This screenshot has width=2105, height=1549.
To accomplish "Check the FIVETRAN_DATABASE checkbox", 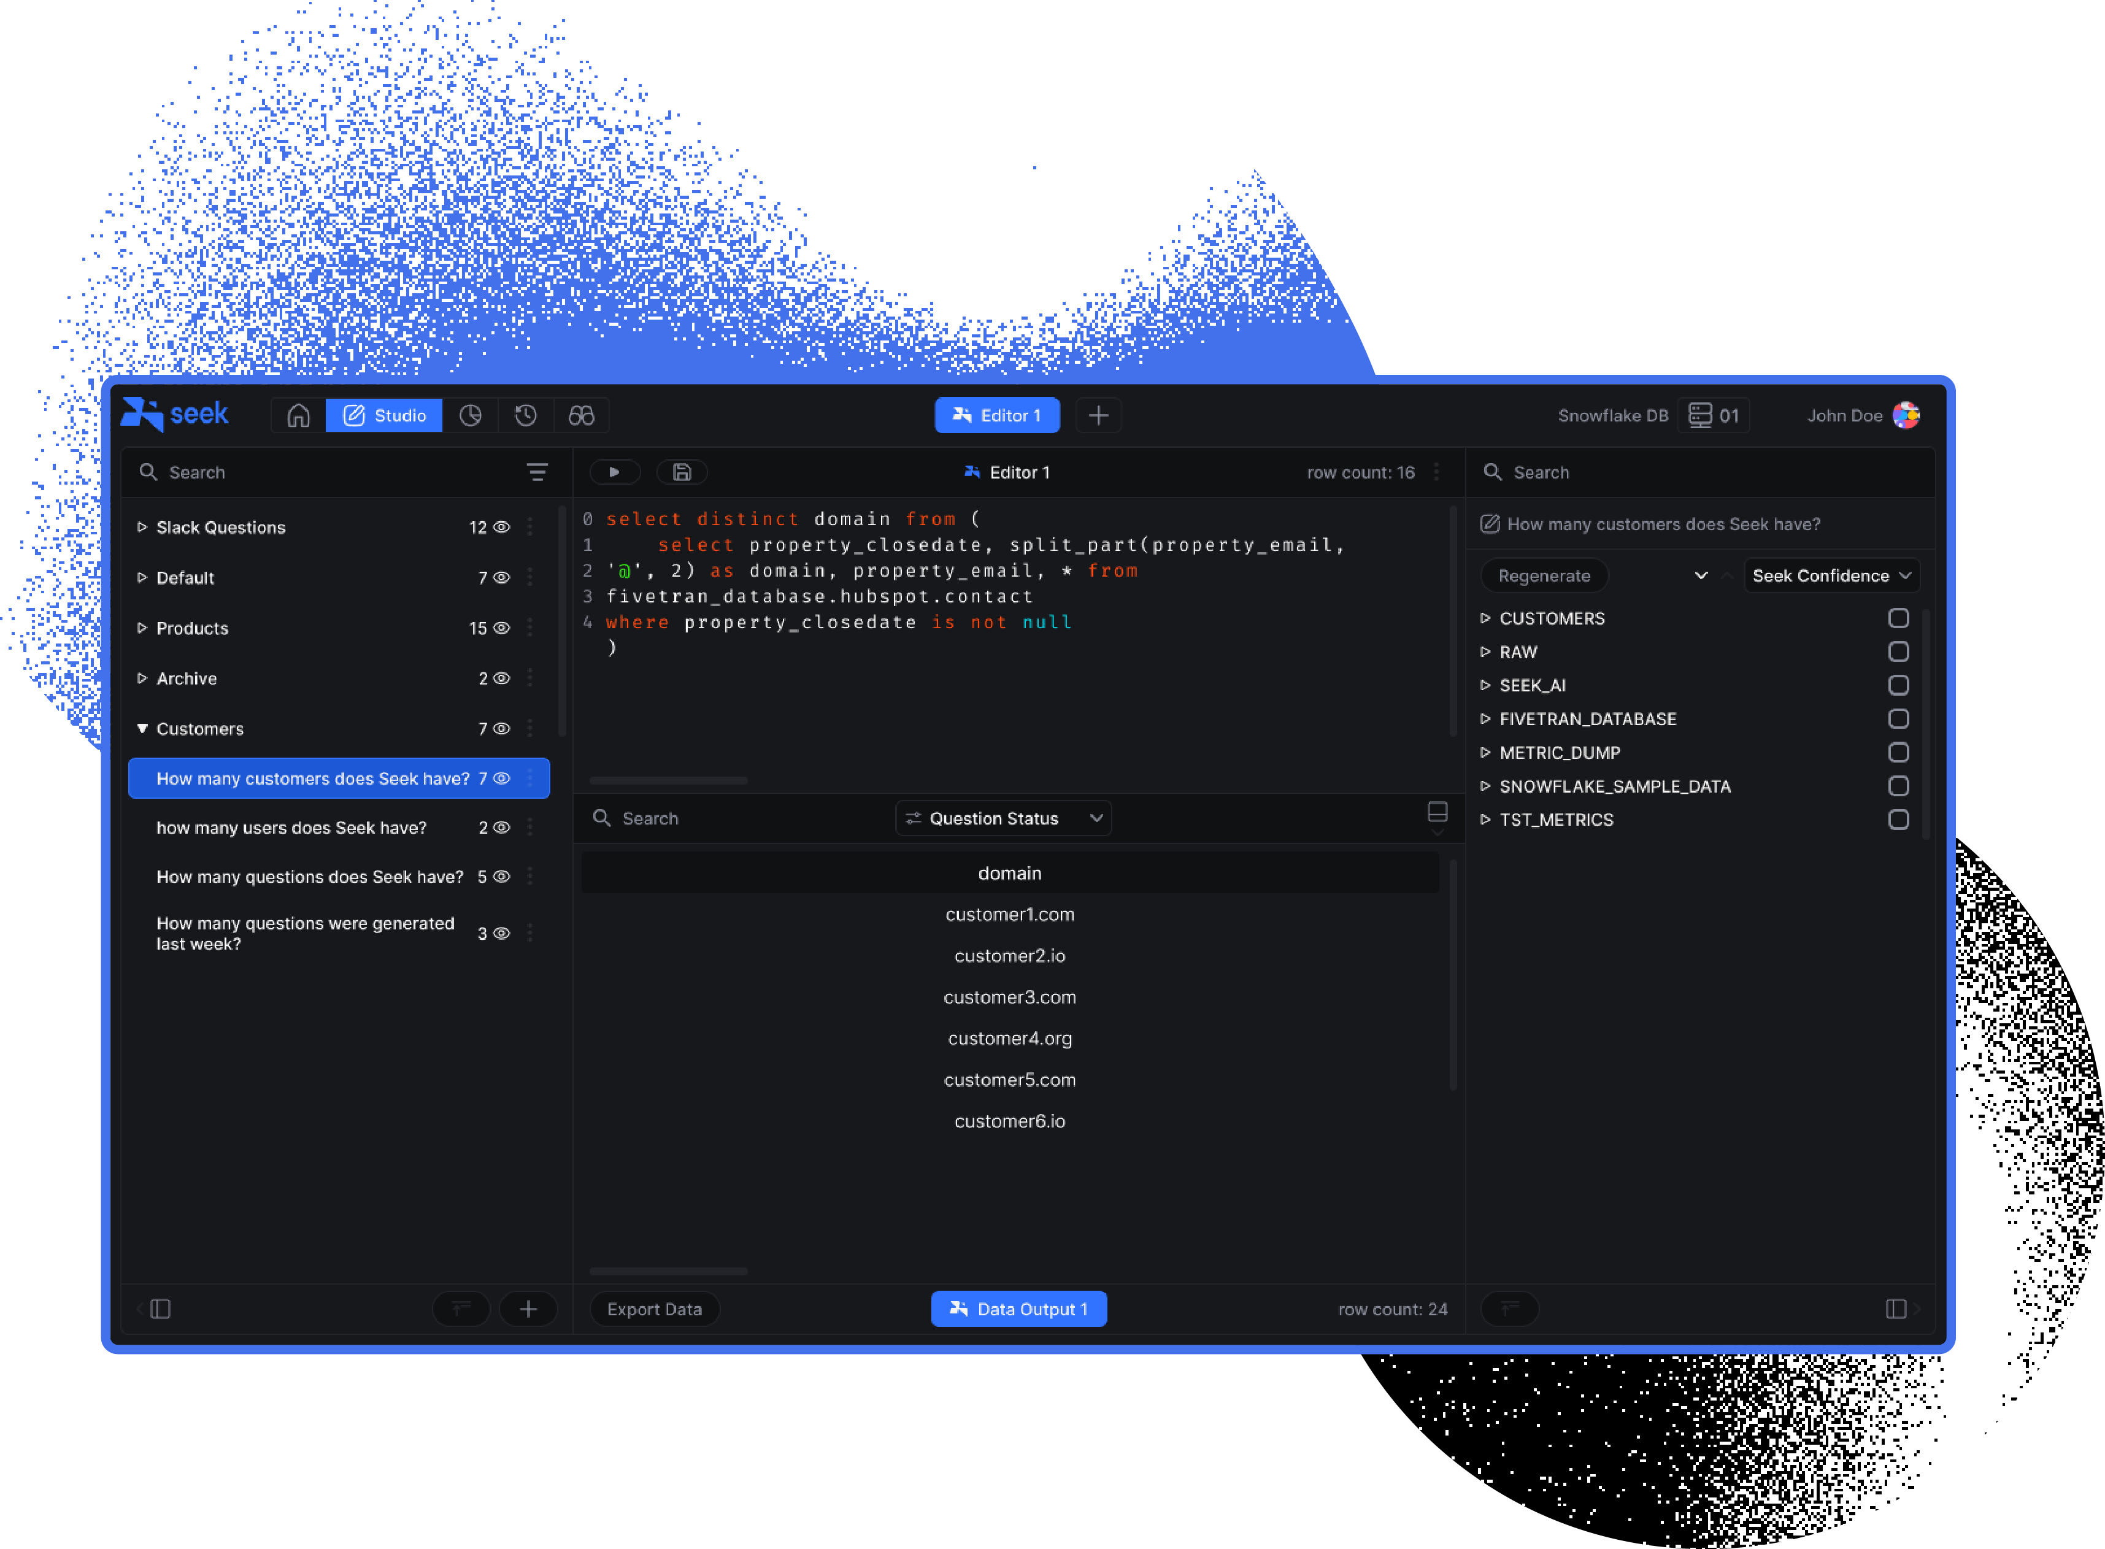I will (1898, 719).
